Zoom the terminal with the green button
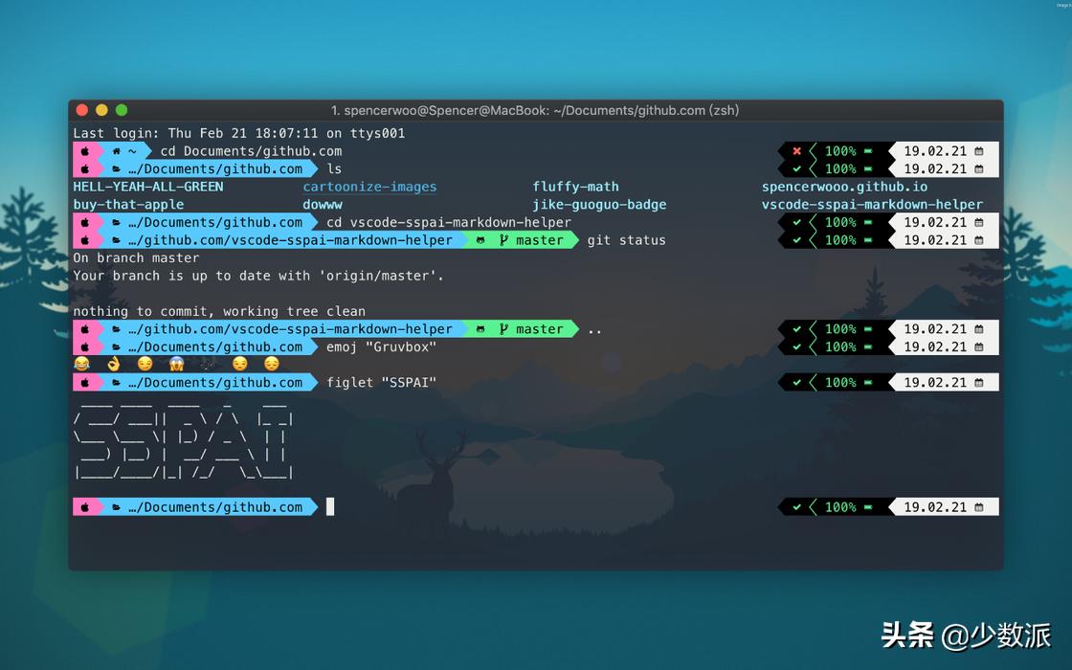This screenshot has height=670, width=1072. coord(122,110)
